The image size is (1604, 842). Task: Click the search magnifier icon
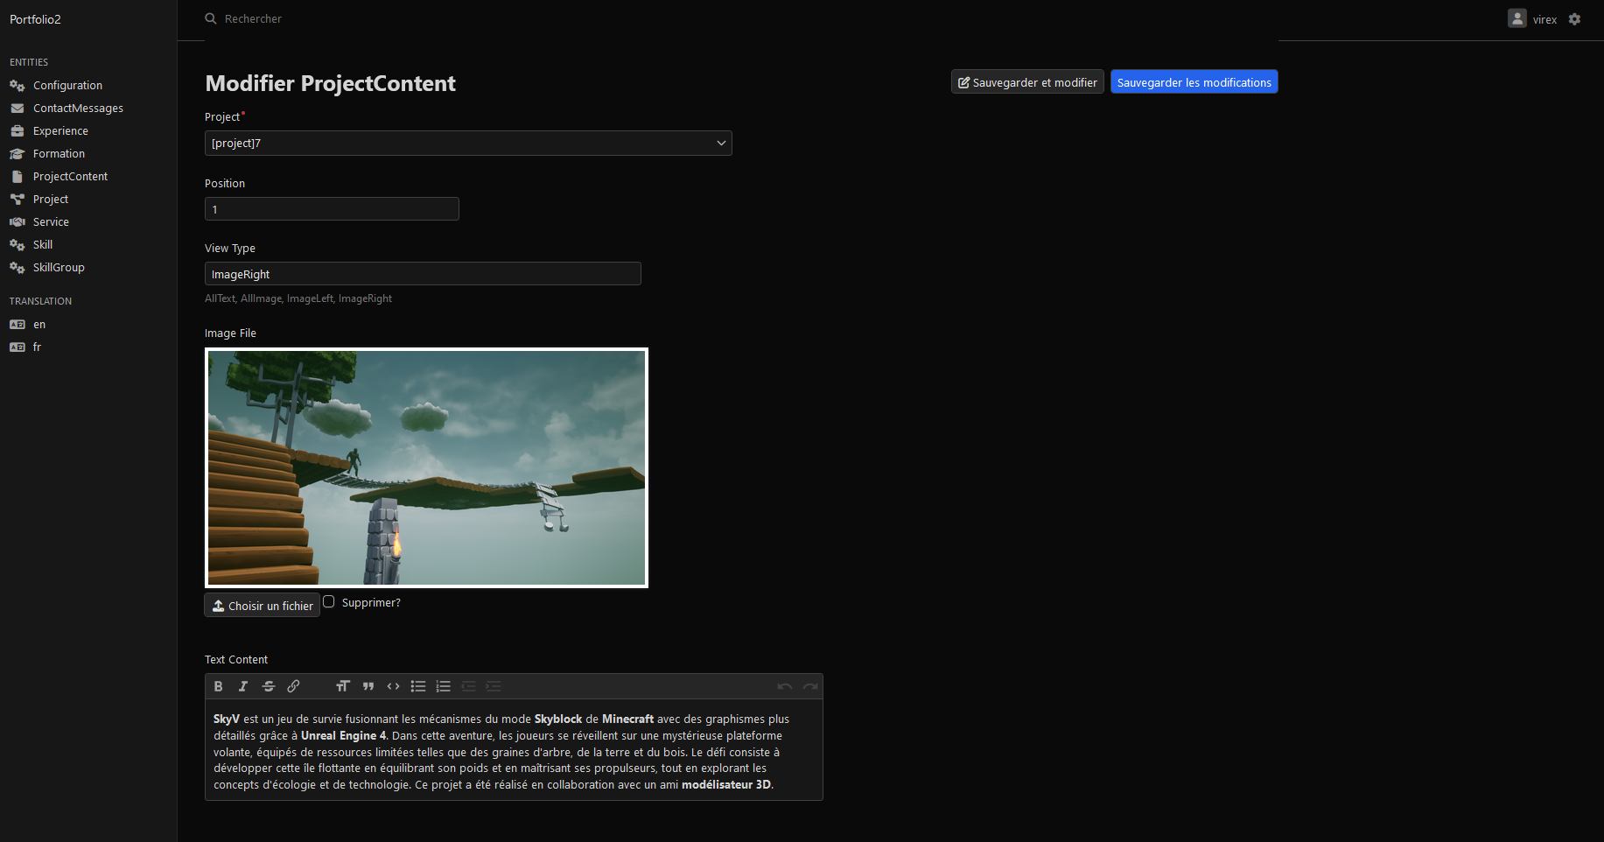click(211, 18)
